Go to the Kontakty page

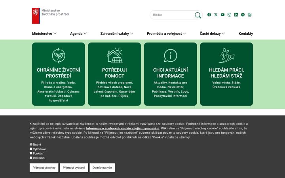(246, 34)
